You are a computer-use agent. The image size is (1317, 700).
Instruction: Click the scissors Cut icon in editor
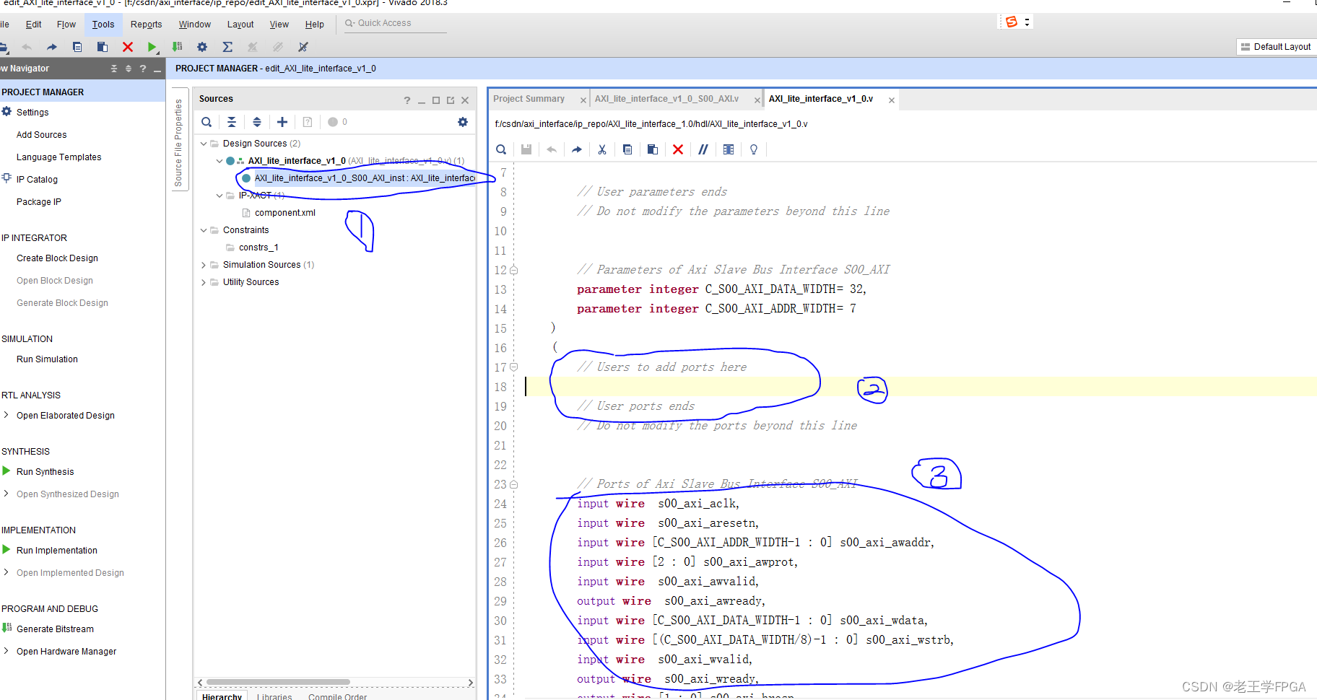pyautogui.click(x=601, y=149)
